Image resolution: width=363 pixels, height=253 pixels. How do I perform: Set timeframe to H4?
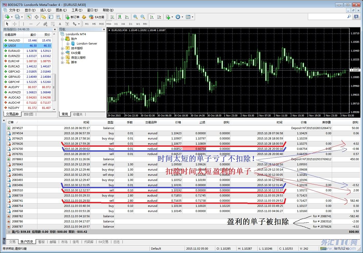(x=123, y=24)
